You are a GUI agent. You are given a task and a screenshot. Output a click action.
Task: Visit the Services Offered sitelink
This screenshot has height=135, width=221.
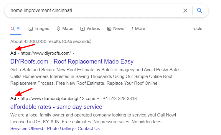pyautogui.click(x=27, y=129)
